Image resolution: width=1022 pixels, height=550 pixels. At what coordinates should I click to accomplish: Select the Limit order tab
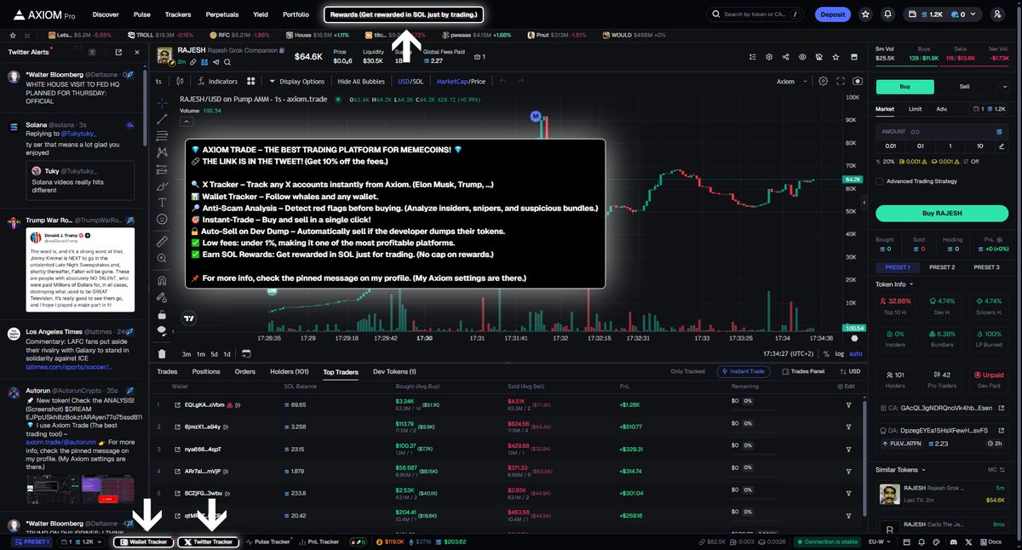915,109
